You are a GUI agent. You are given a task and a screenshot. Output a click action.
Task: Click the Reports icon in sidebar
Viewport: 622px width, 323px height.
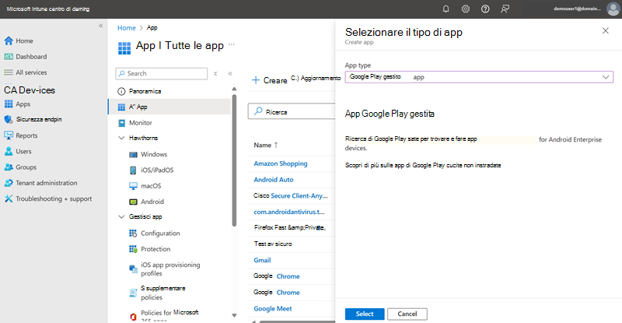pos(9,135)
